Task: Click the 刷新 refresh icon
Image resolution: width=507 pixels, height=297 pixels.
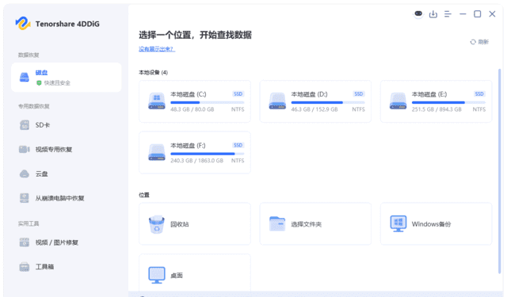Action: [473, 42]
